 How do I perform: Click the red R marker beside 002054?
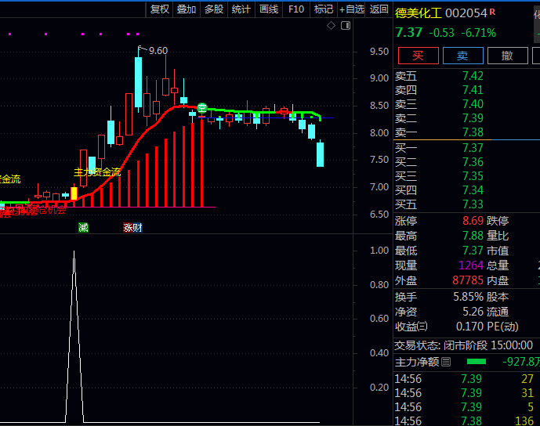[x=493, y=12]
